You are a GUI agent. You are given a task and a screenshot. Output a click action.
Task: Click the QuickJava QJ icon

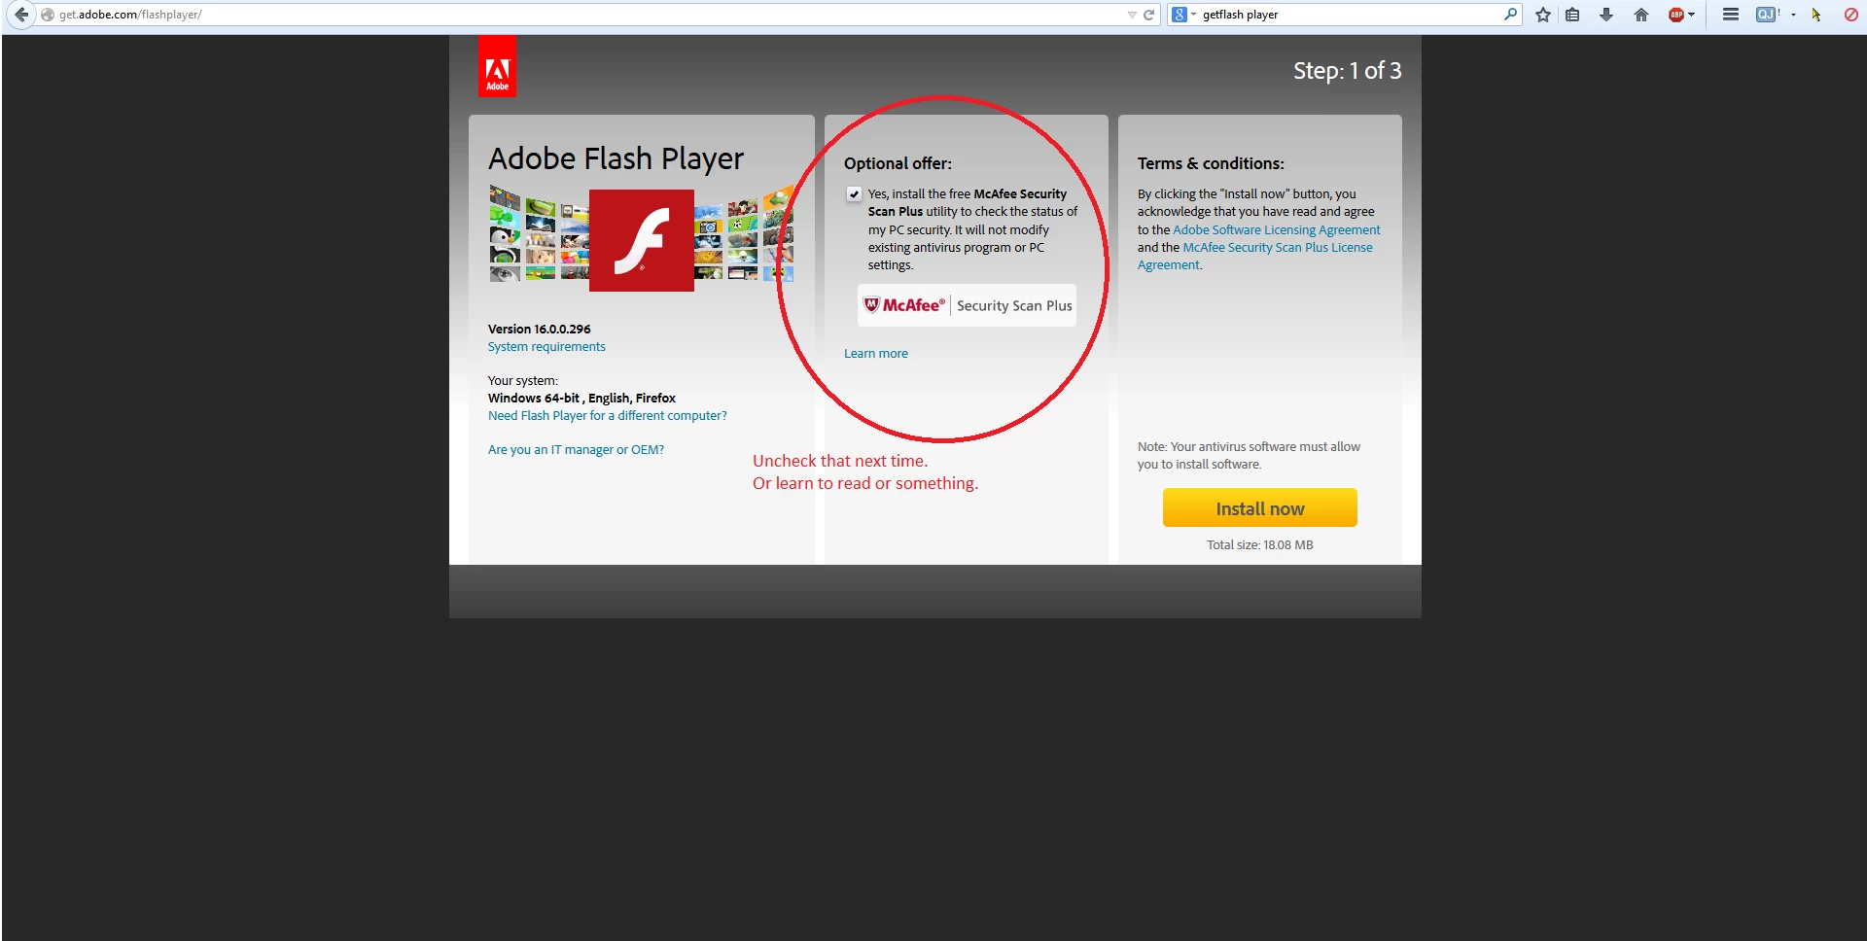[x=1767, y=15]
